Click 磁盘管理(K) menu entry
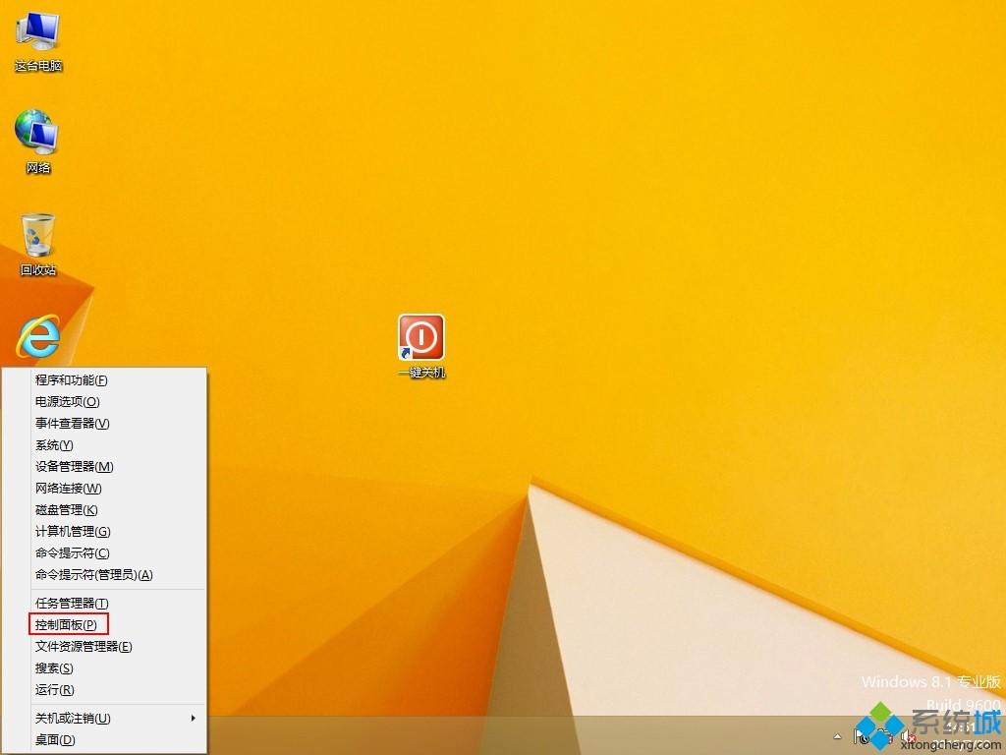This screenshot has width=1006, height=755. 67,510
